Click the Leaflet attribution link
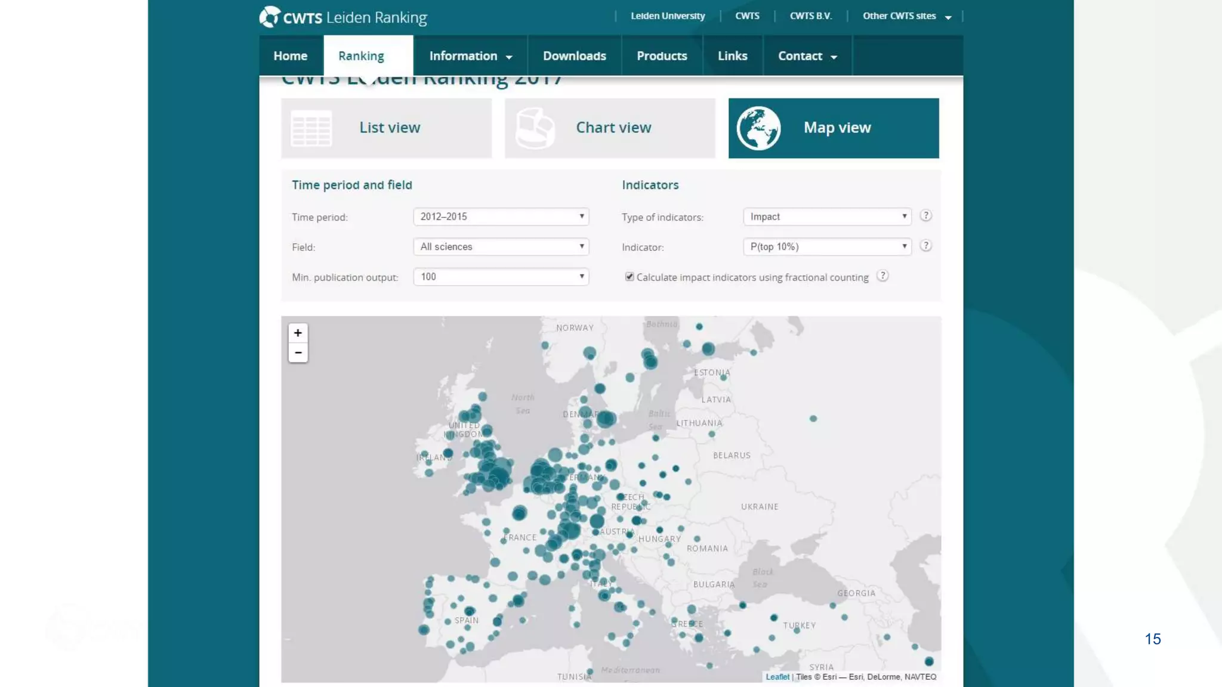 coord(777,677)
